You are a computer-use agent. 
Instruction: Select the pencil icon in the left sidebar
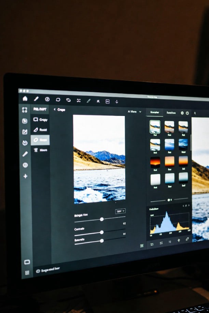click(25, 154)
